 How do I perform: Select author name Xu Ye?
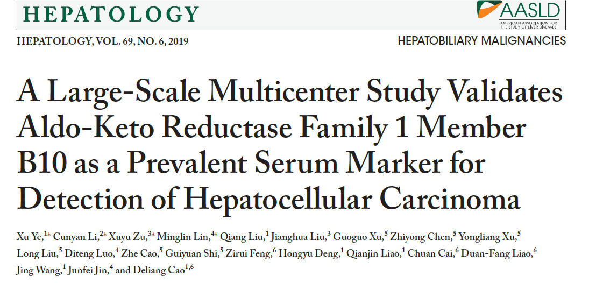coord(30,237)
